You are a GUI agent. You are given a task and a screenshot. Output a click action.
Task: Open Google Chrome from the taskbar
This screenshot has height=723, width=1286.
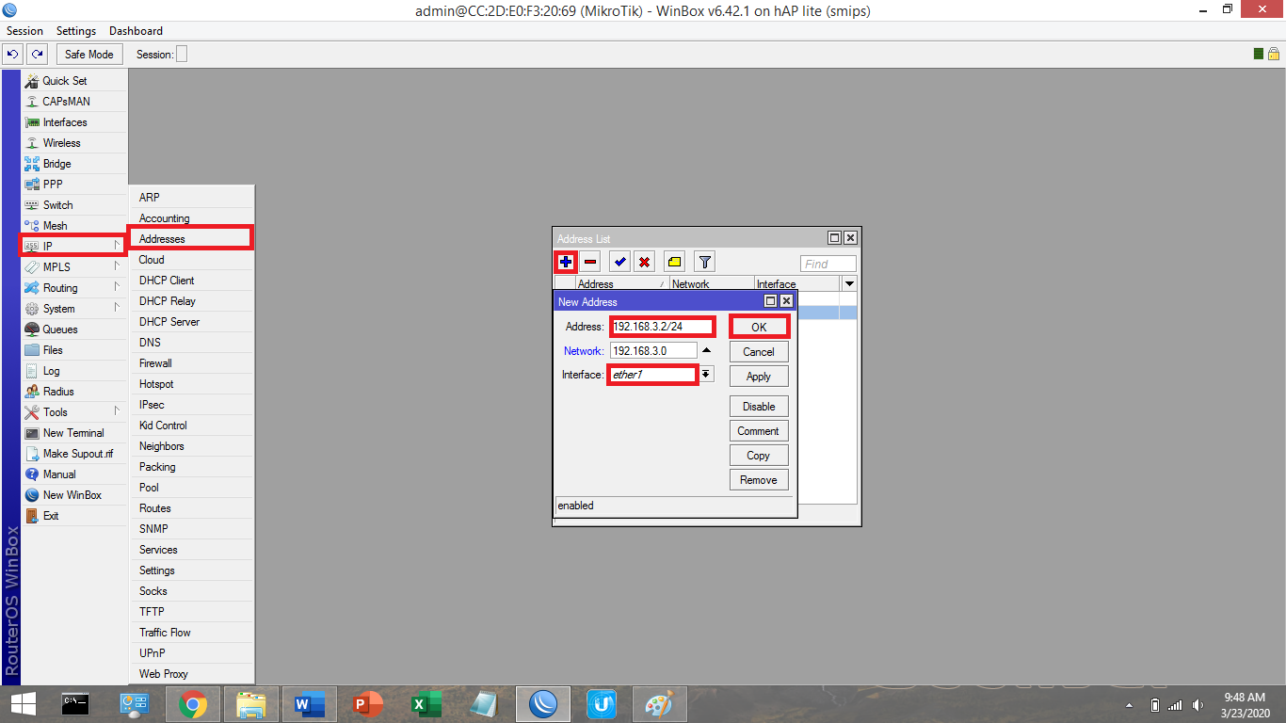click(x=193, y=703)
